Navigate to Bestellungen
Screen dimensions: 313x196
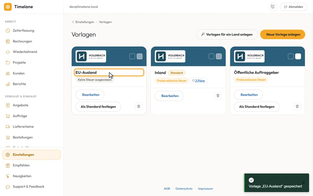pyautogui.click(x=32, y=138)
